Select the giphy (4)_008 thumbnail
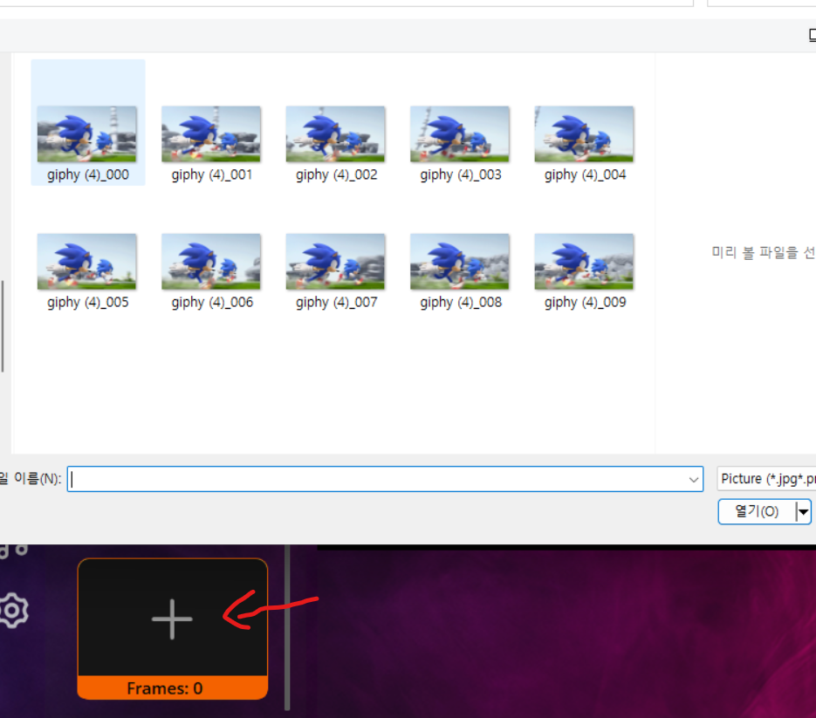This screenshot has width=816, height=718. [x=460, y=262]
